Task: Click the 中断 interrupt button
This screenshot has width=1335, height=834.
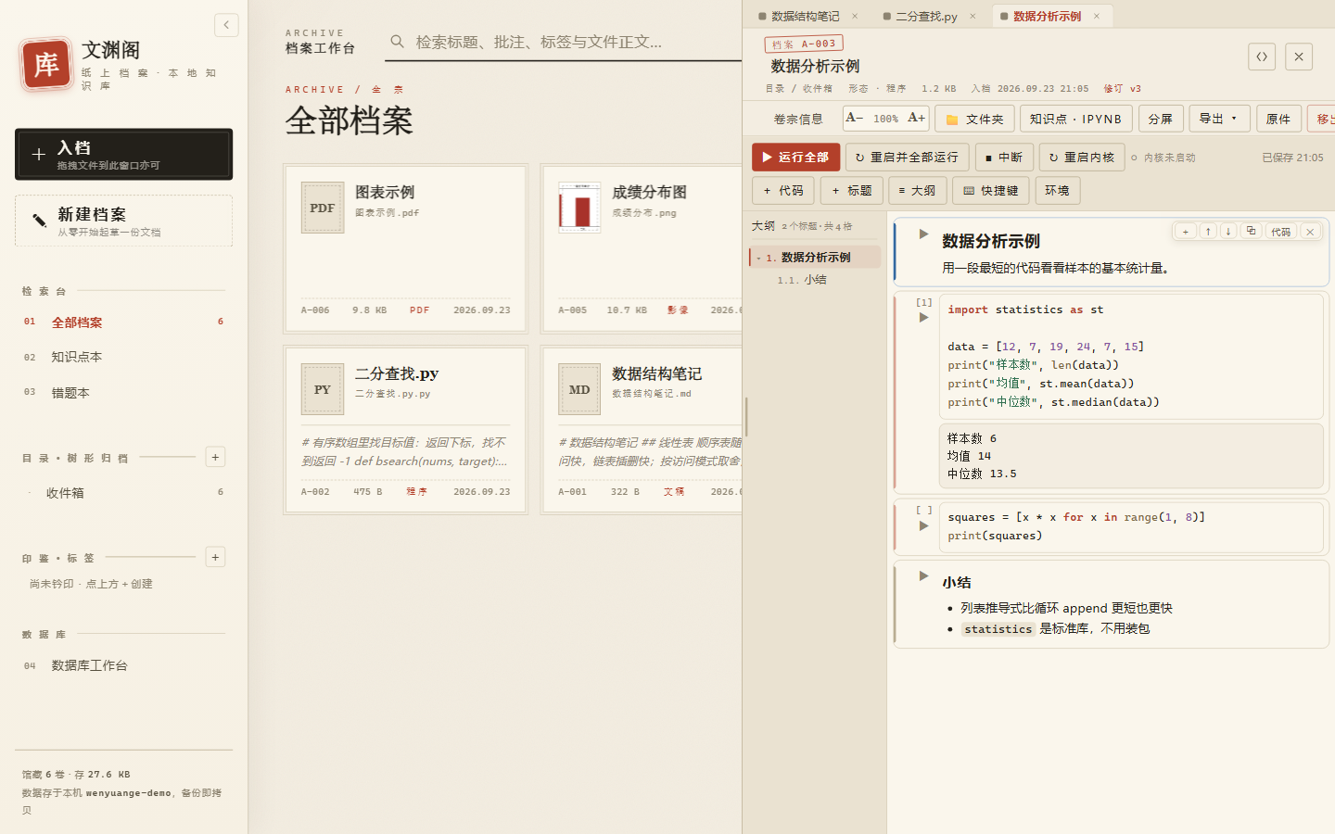Action: click(1004, 157)
